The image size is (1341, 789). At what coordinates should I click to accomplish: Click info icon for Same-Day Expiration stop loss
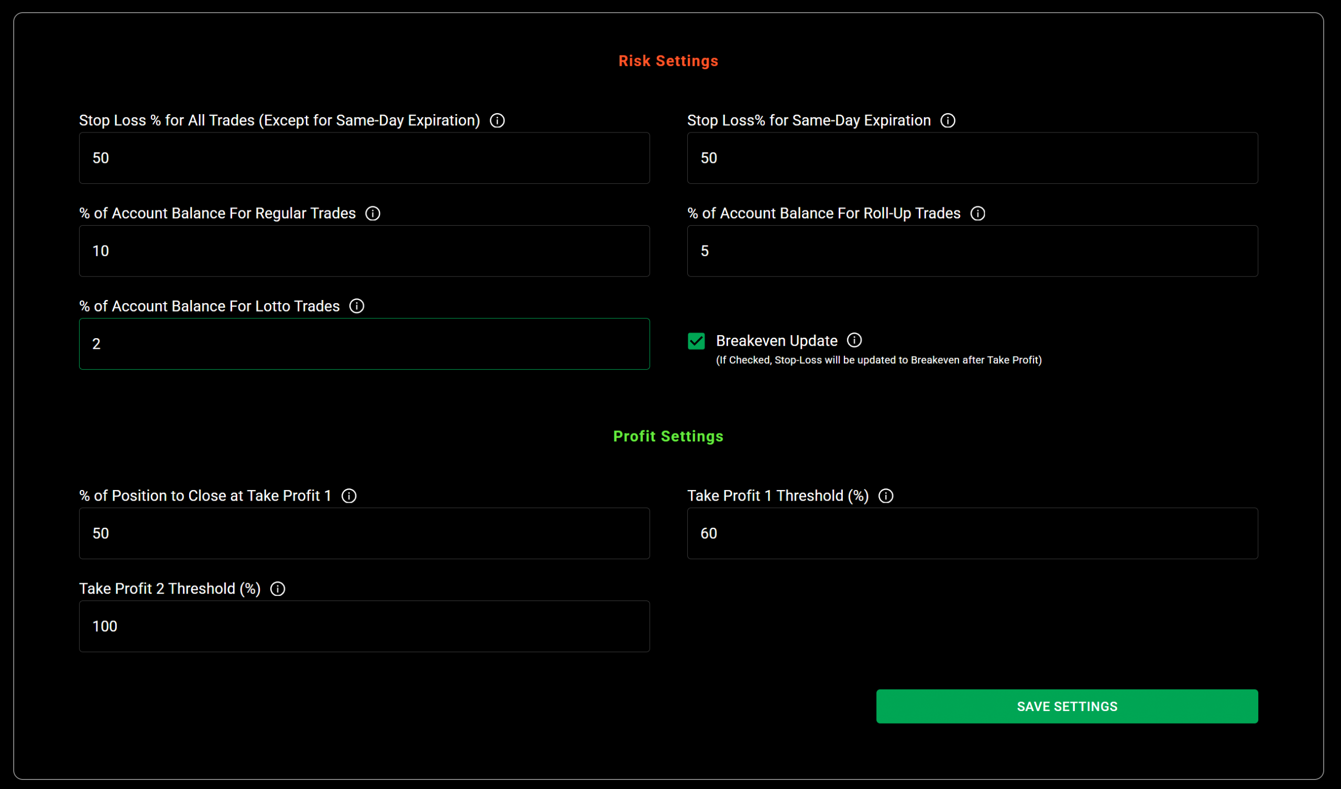[x=948, y=121]
